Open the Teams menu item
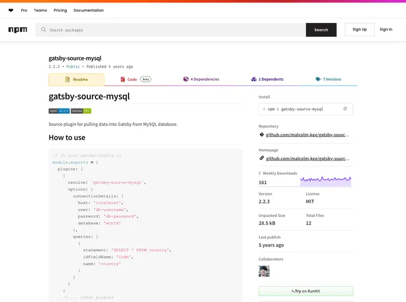Image resolution: width=406 pixels, height=302 pixels. coord(40,11)
